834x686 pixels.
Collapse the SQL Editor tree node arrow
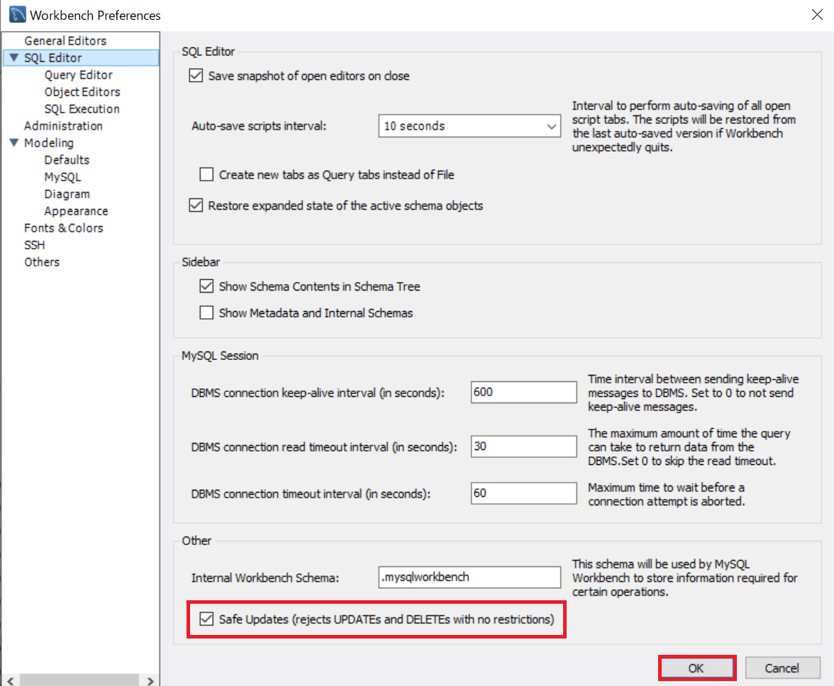point(14,57)
